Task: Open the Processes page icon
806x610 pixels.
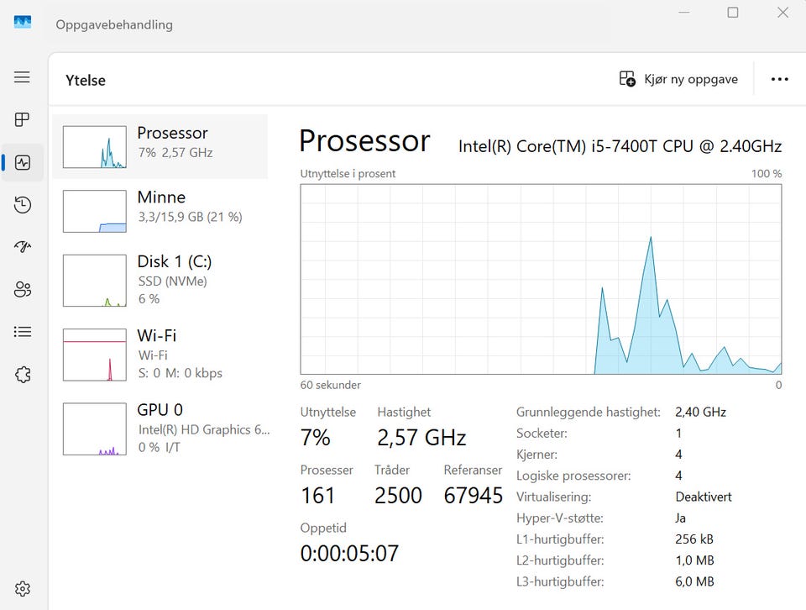Action: (x=22, y=119)
